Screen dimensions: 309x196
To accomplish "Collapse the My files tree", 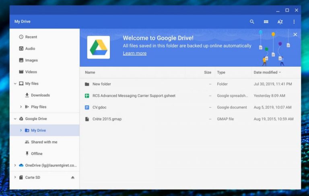I will pyautogui.click(x=15, y=84).
